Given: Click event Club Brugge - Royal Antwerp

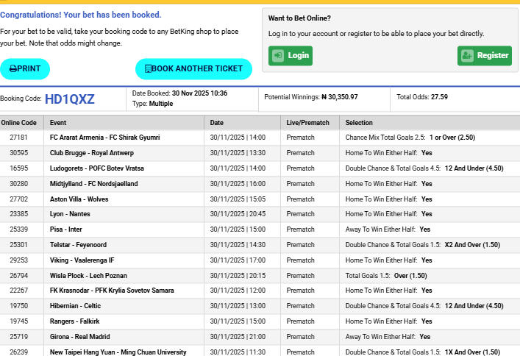Looking at the screenshot, I should [92, 153].
